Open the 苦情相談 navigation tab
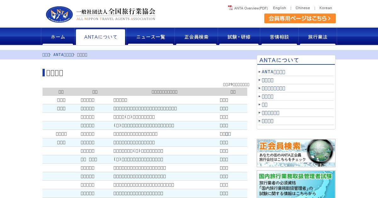 [x=279, y=37]
